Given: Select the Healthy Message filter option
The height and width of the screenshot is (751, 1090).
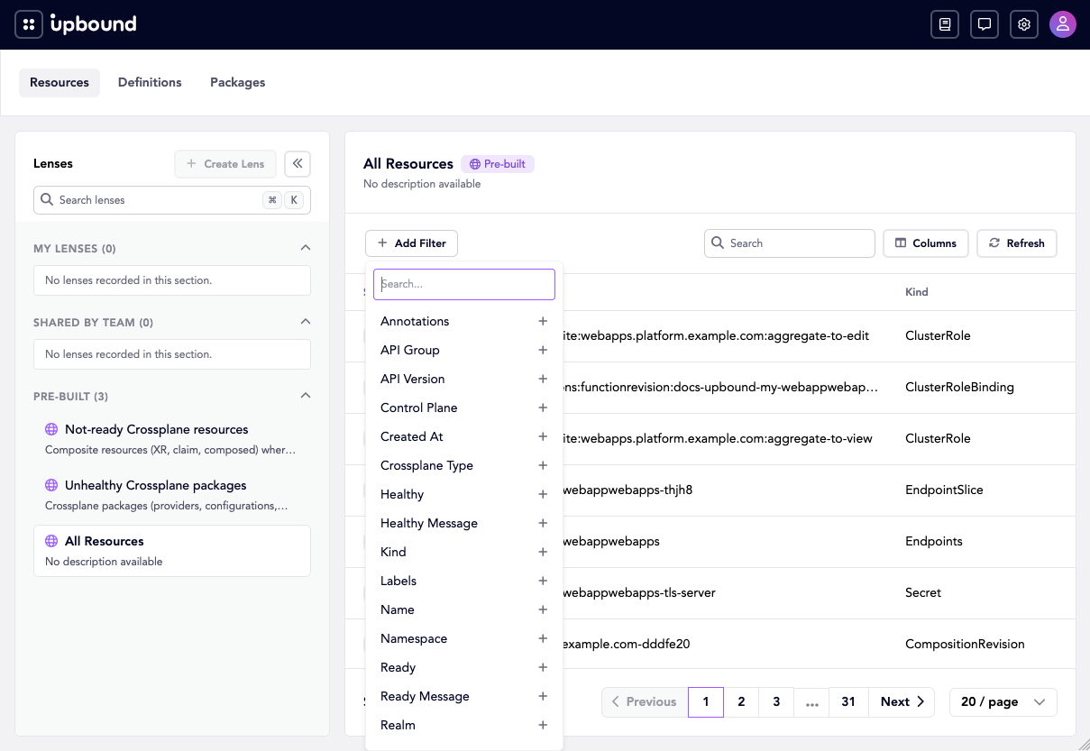Looking at the screenshot, I should pos(464,523).
